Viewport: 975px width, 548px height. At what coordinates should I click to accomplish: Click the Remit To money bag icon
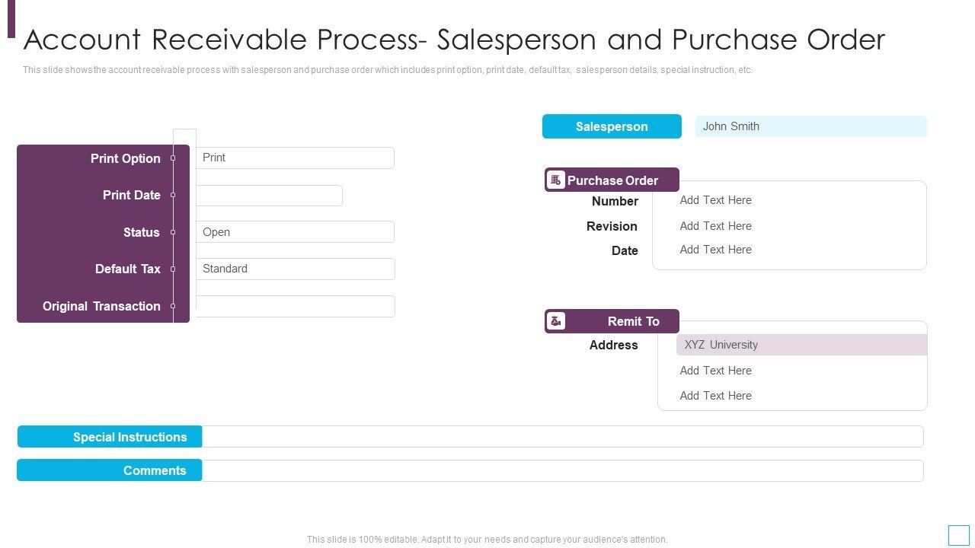point(556,321)
